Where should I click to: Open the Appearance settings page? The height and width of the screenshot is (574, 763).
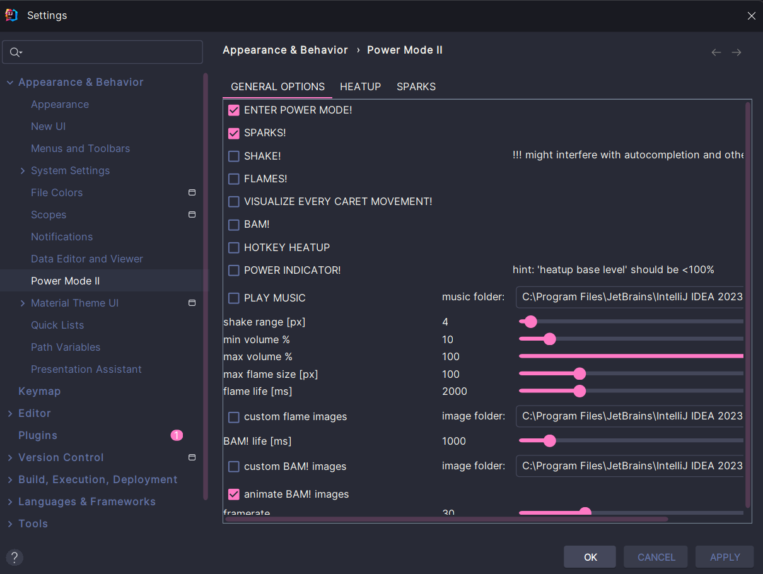point(60,104)
